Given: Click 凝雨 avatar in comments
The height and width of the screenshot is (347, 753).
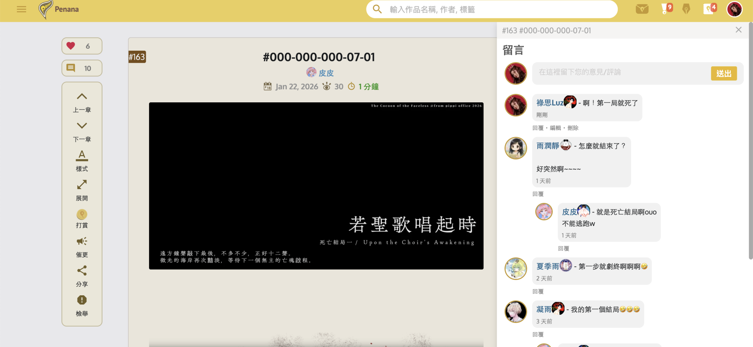Looking at the screenshot, I should click(x=516, y=312).
